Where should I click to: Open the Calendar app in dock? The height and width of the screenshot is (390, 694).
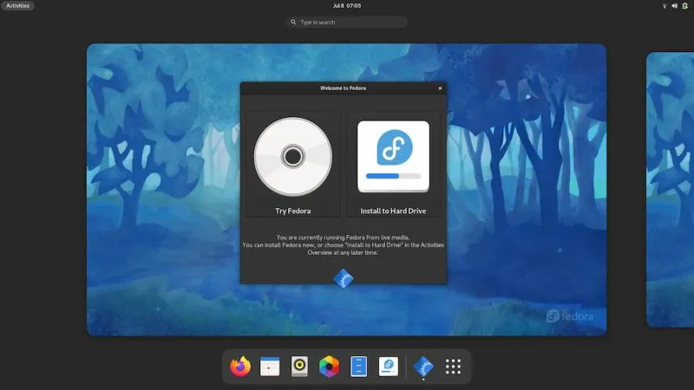click(x=270, y=367)
